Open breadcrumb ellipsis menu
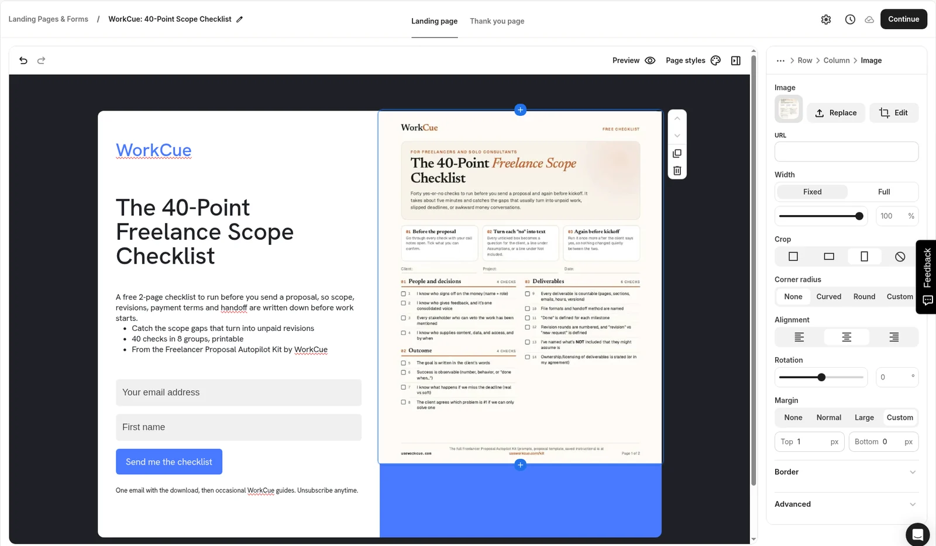This screenshot has width=936, height=546. tap(780, 60)
